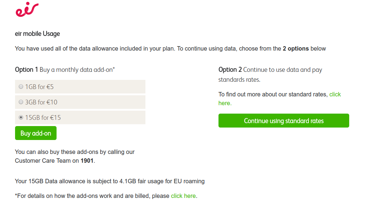Click the Buy add-on button
The image size is (365, 210).
pos(36,133)
